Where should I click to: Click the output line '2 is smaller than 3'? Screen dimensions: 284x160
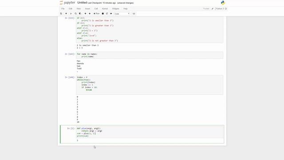pos(88,45)
